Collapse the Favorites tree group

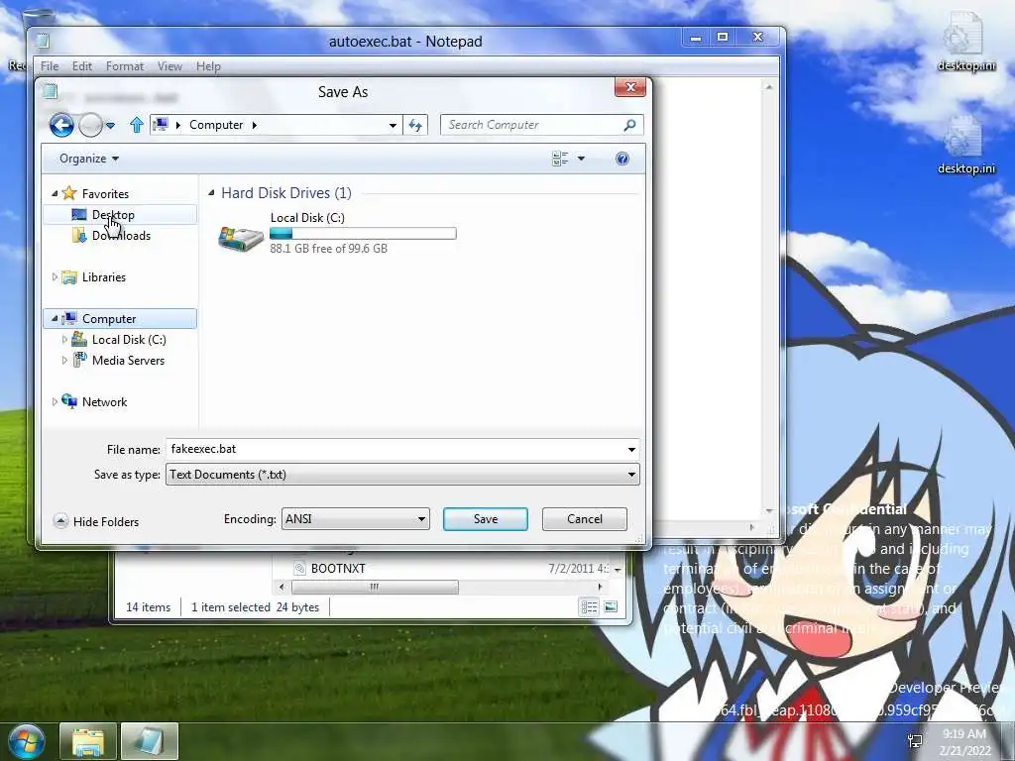click(55, 193)
